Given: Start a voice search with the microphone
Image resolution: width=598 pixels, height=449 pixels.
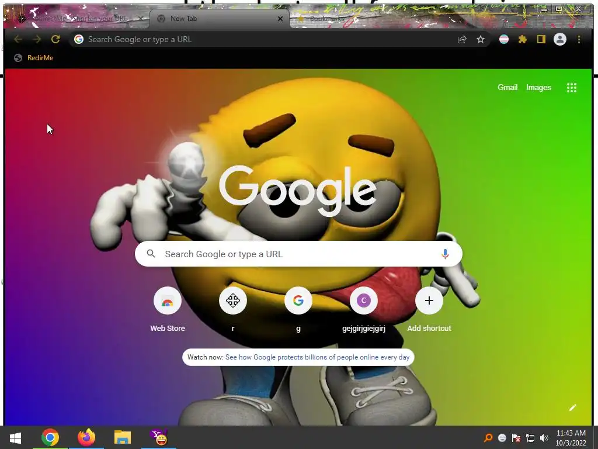Looking at the screenshot, I should point(444,254).
